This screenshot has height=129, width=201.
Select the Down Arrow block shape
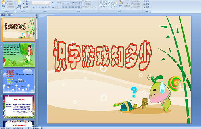pyautogui.click(x=114, y=4)
